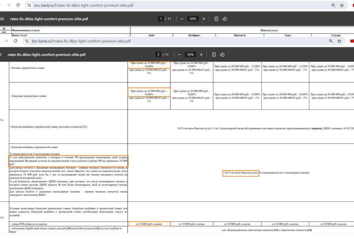Viewport: 354px width, 239px height.
Task: Reload page in the browser window showing page 2
Action: tap(15, 41)
